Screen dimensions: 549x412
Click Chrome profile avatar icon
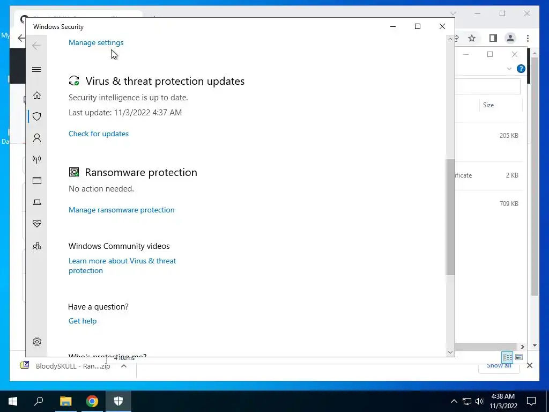pos(510,38)
